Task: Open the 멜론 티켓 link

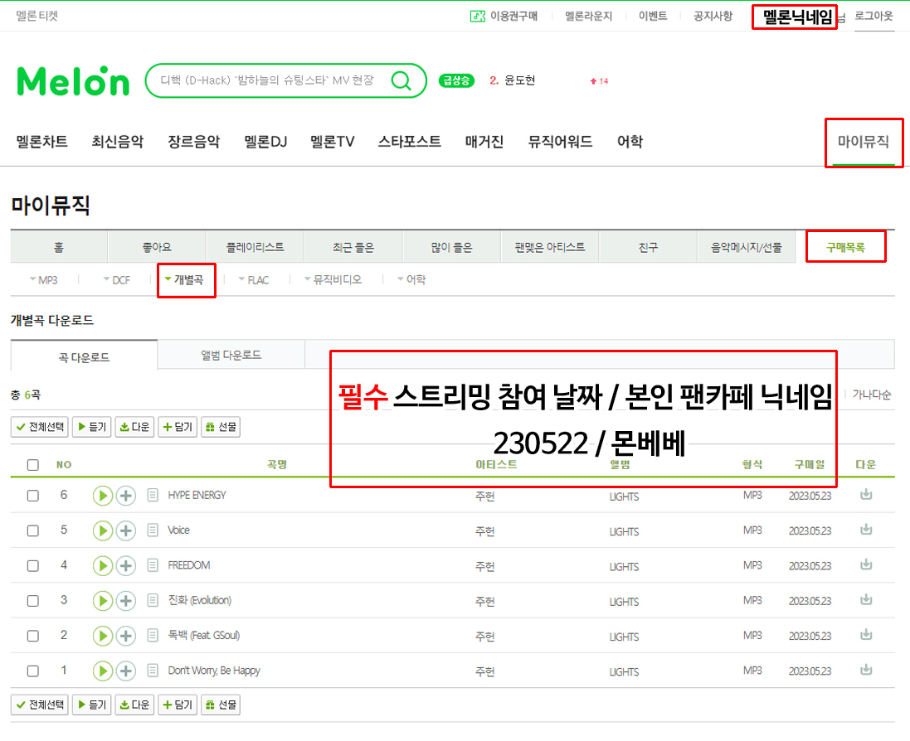Action: coord(37,17)
